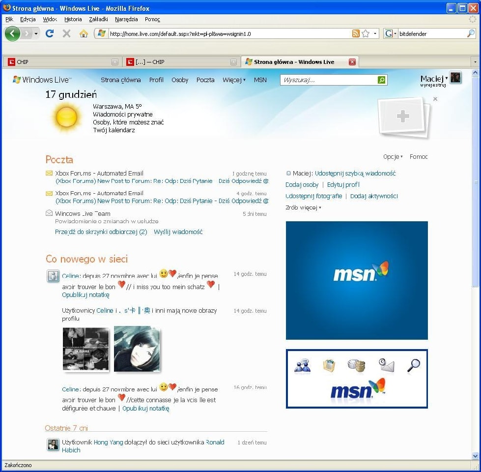This screenshot has width=481, height=472.
Task: Click the Edytuj profil link
Action: pos(343,185)
